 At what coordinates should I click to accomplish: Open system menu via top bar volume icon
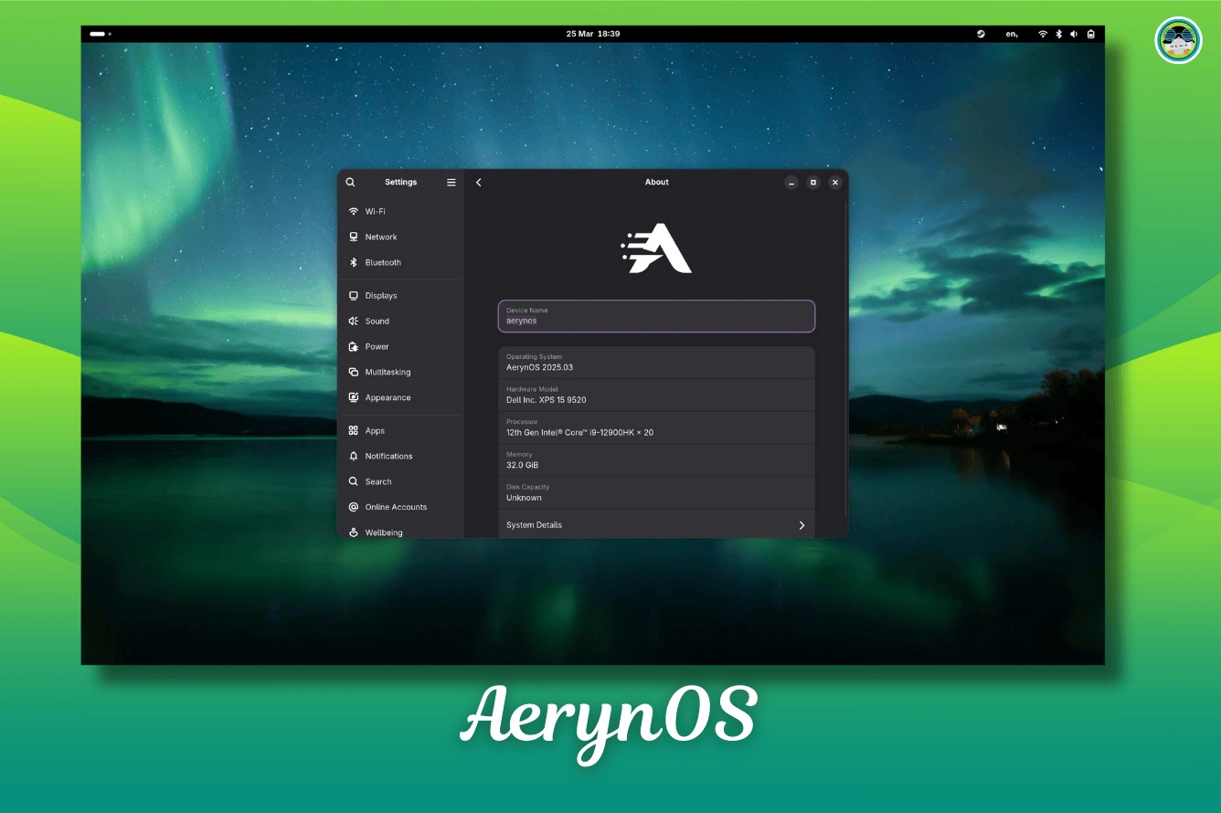click(x=1074, y=34)
